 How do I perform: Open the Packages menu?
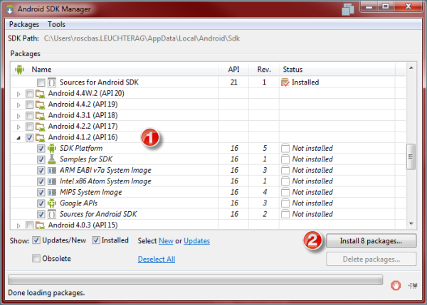coord(24,24)
